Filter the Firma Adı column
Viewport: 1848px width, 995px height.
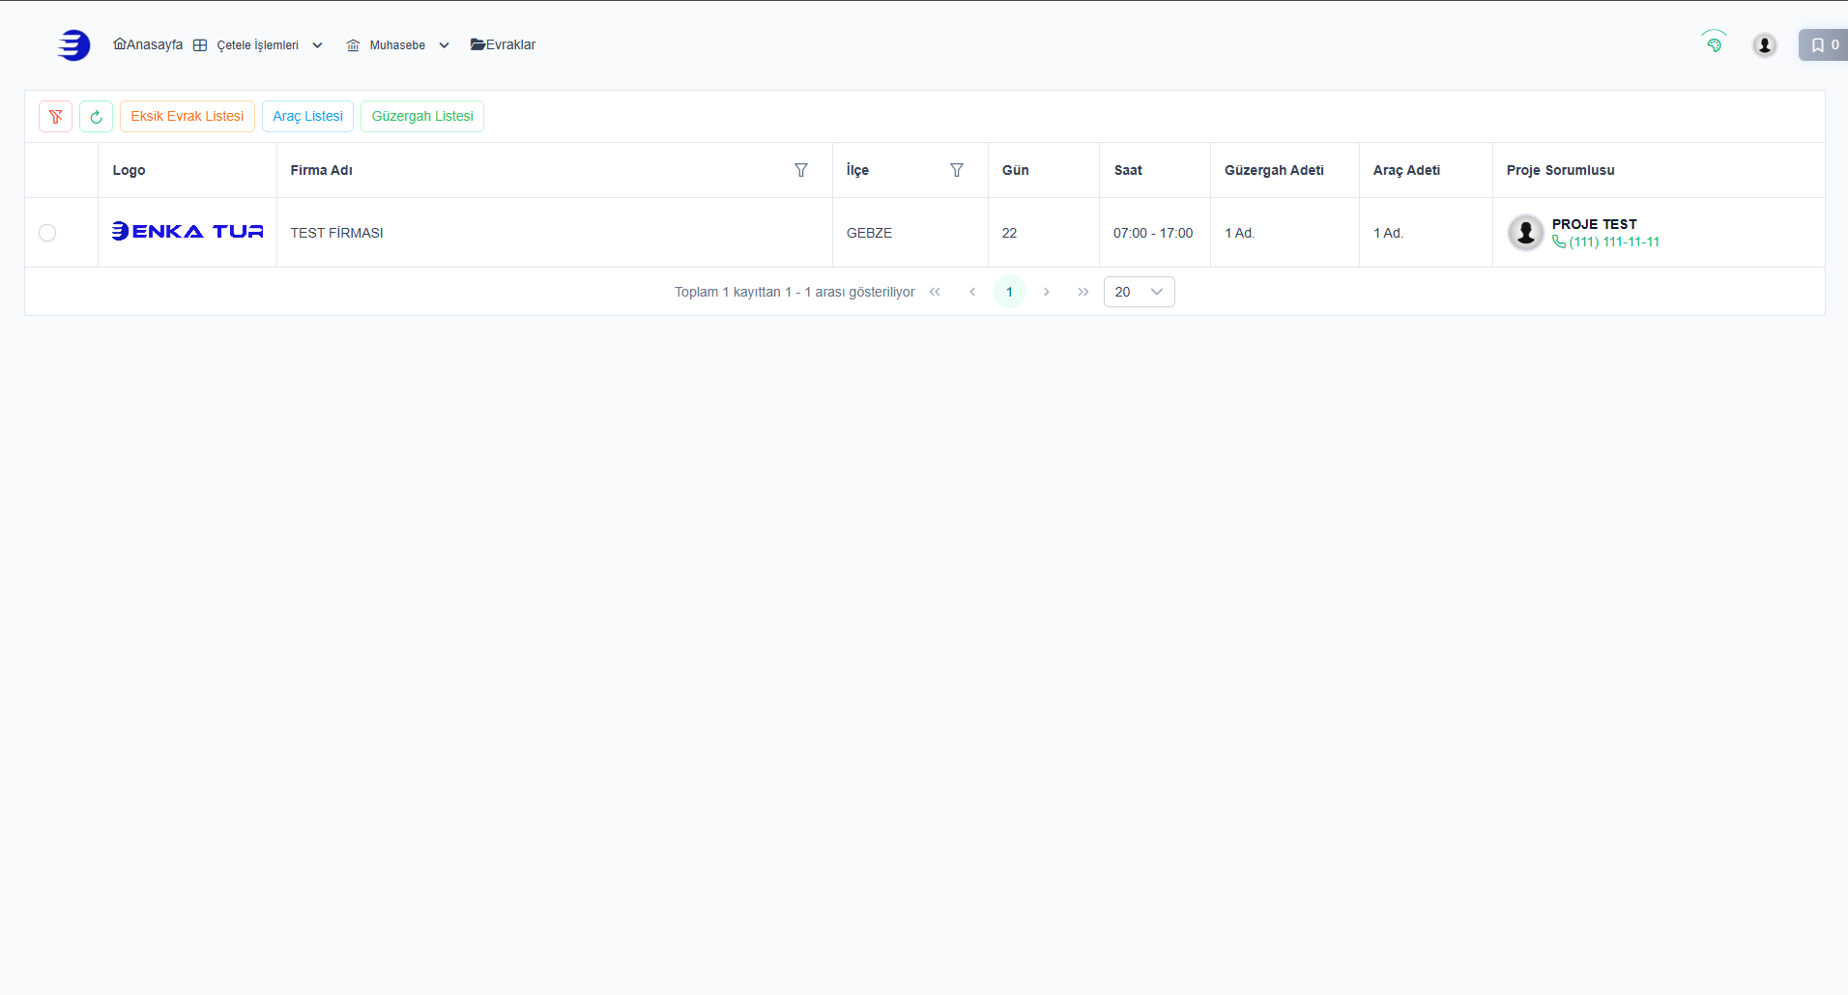pyautogui.click(x=801, y=170)
